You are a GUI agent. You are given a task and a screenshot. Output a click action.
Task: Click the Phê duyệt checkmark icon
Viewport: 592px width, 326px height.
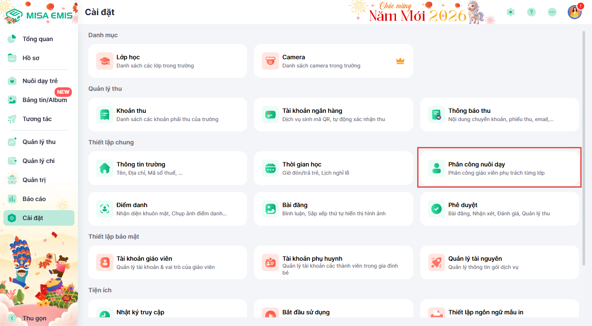click(x=436, y=209)
